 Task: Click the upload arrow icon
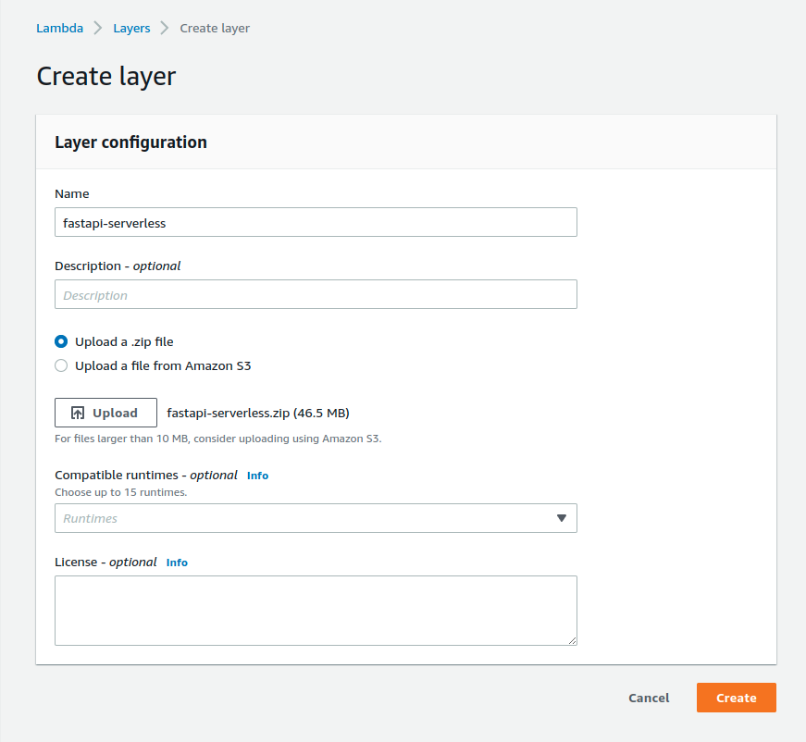coord(78,413)
